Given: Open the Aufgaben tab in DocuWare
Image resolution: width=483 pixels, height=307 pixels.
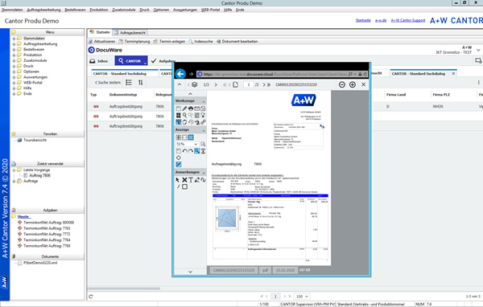Looking at the screenshot, I should point(163,61).
